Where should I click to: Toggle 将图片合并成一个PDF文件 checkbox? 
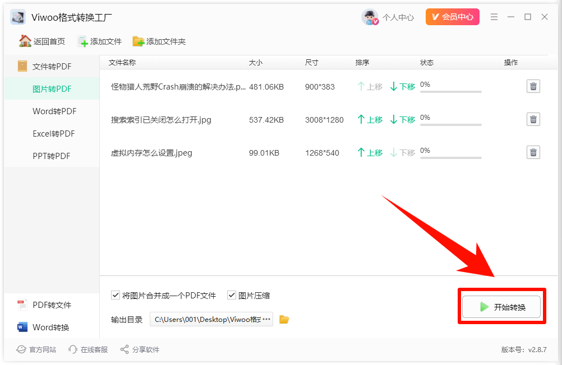tap(116, 295)
